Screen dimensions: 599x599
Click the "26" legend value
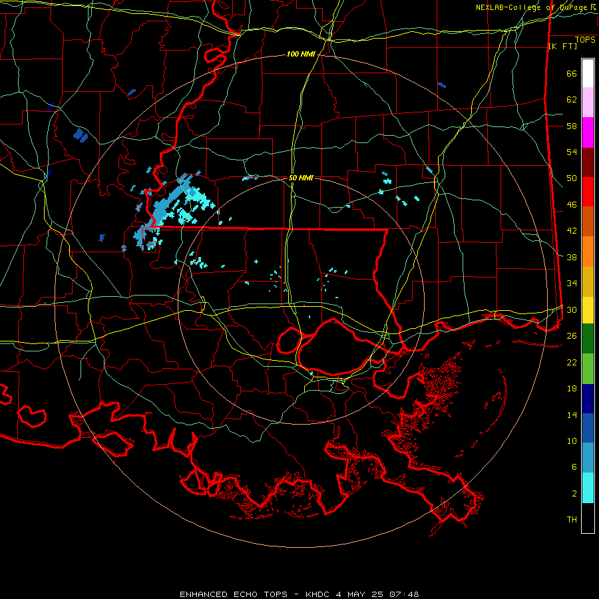click(x=572, y=336)
